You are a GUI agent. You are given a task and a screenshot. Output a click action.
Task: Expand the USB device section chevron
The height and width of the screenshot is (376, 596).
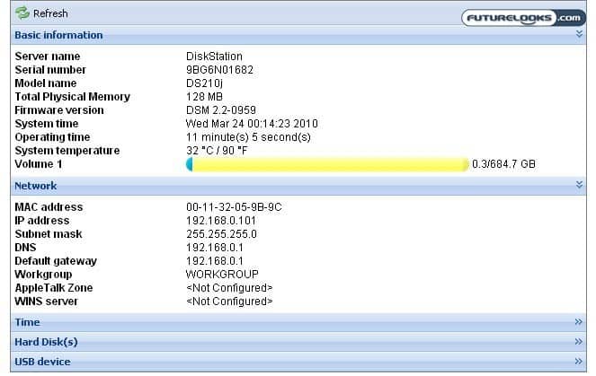tap(579, 362)
